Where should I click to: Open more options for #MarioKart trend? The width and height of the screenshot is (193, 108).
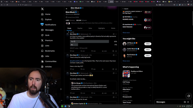[150, 88]
